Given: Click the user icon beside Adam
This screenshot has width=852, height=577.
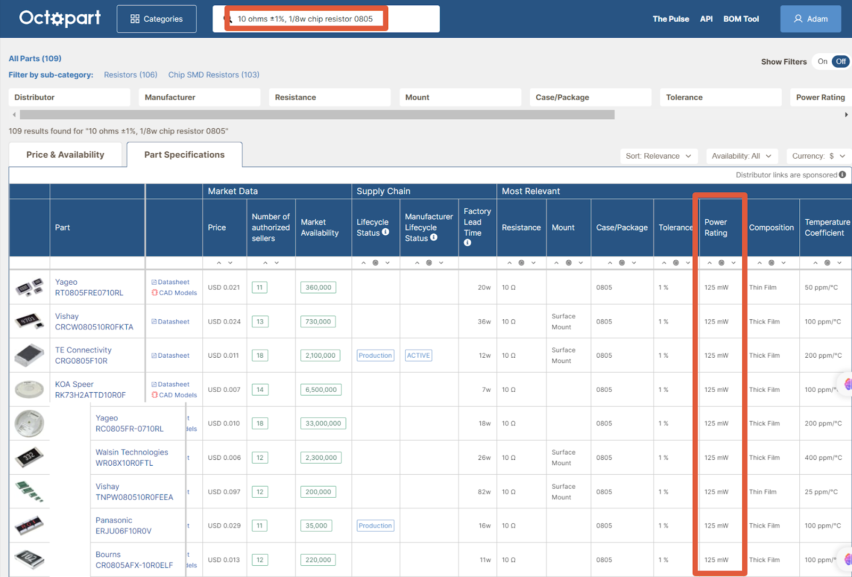Looking at the screenshot, I should tap(798, 19).
